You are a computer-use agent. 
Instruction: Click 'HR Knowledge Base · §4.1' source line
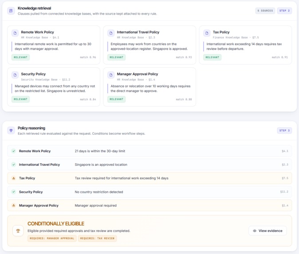[40, 38]
